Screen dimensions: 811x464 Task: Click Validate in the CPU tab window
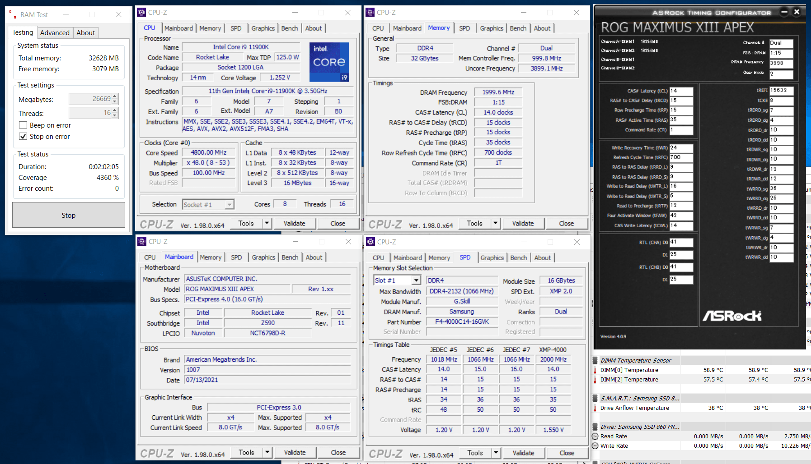coord(294,223)
